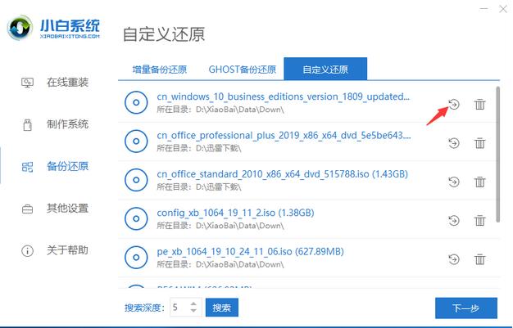This screenshot has height=328, width=513.
Task: Click directory path under pe_xb_1064 iso
Action: [x=220, y=264]
